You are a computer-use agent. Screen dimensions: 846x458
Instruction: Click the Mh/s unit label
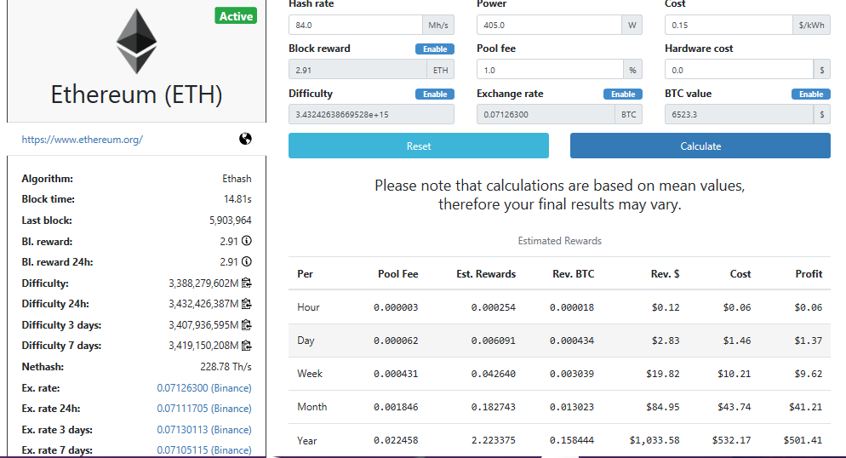[438, 25]
